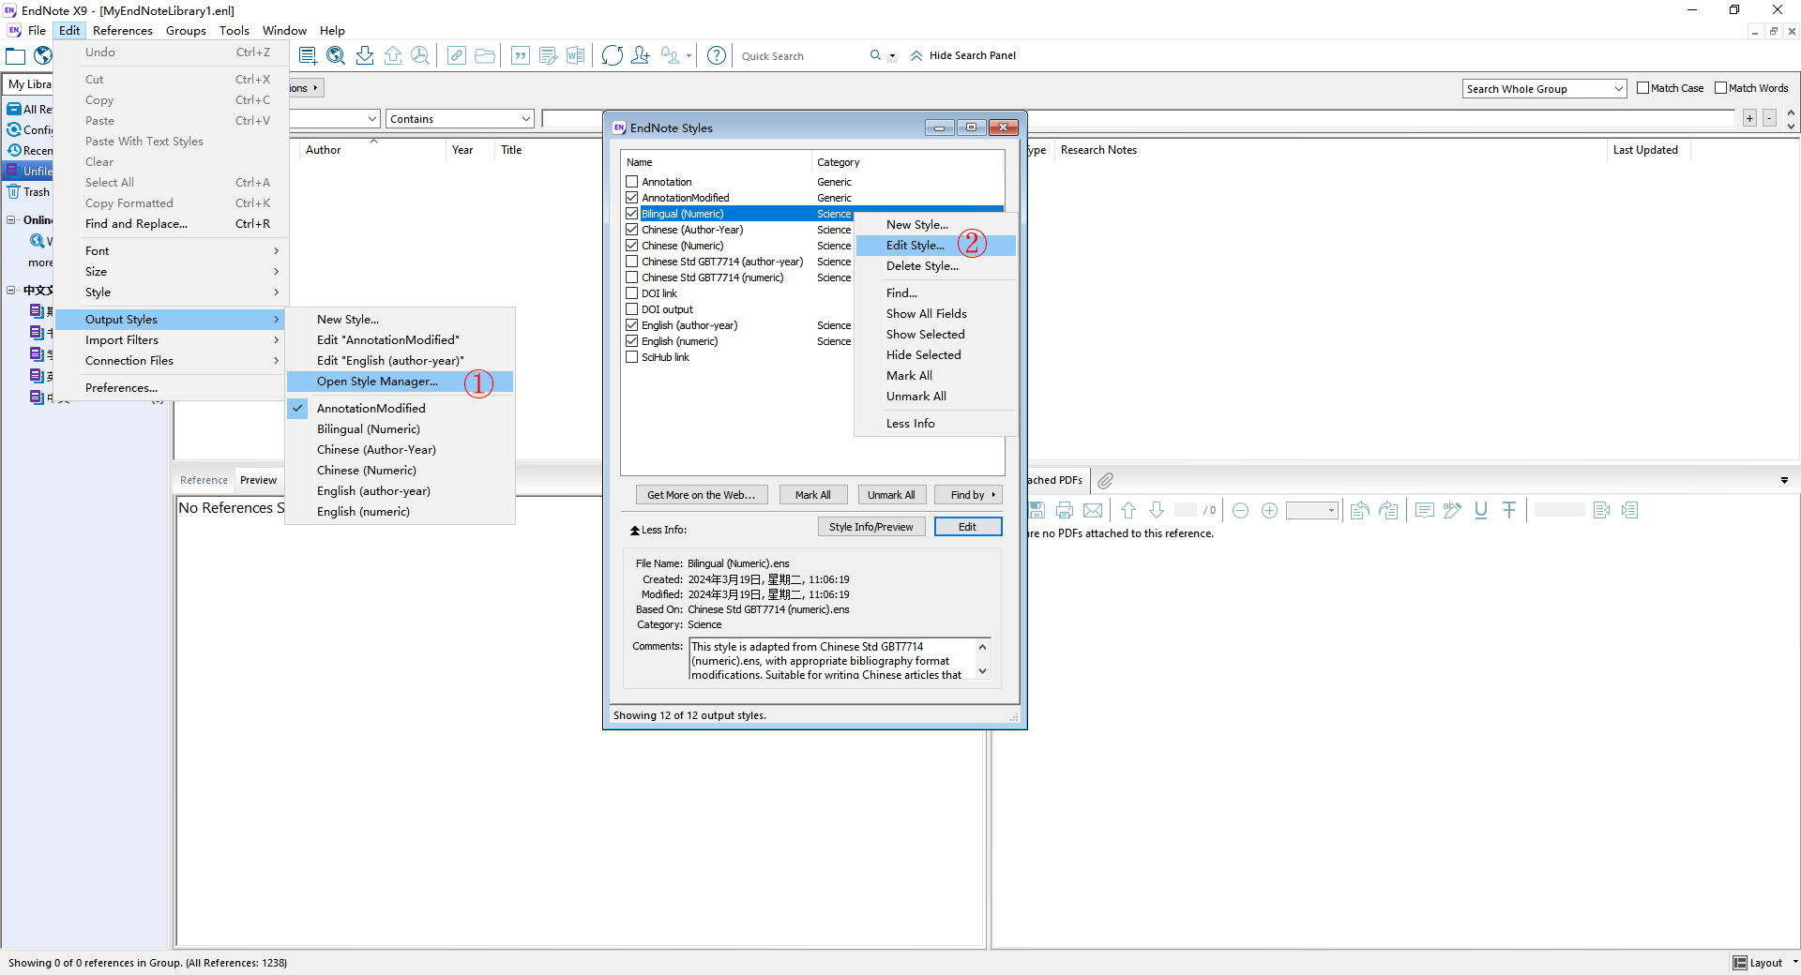Enable the Match Case checkbox

(1642, 88)
